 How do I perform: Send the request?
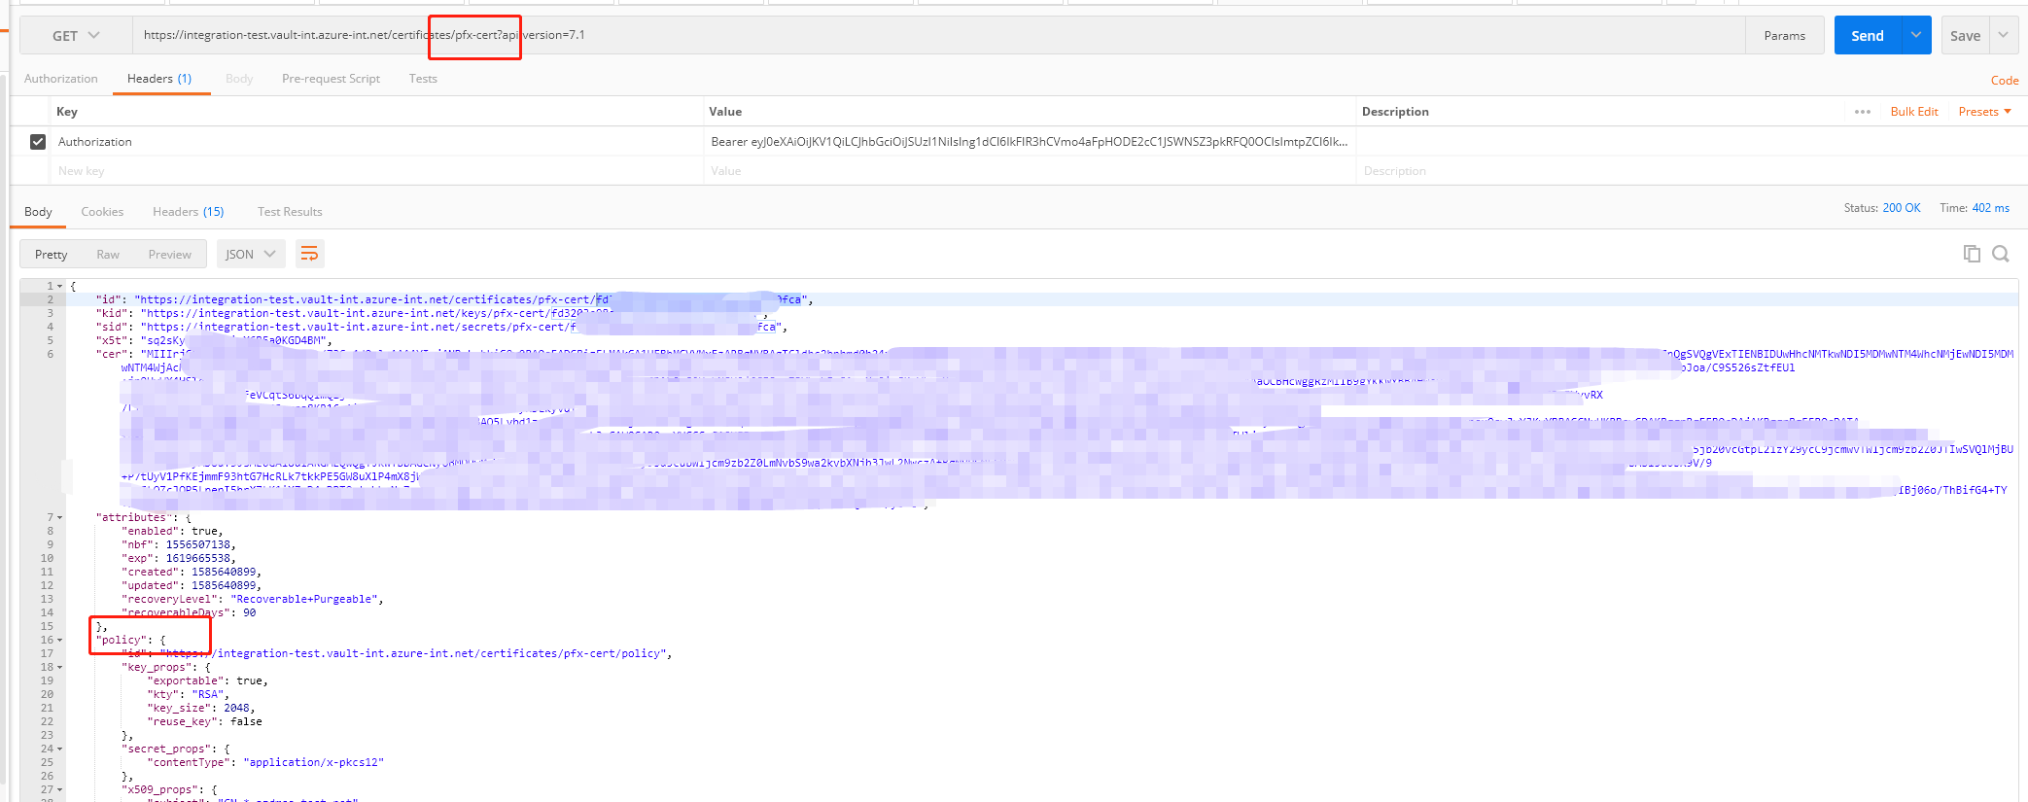click(x=1867, y=36)
